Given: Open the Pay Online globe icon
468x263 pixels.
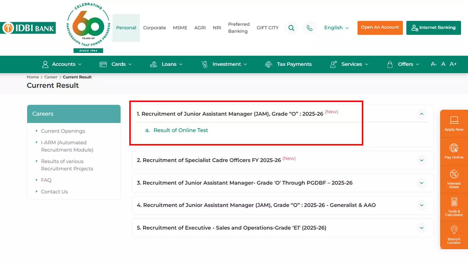Looking at the screenshot, I should tap(454, 148).
